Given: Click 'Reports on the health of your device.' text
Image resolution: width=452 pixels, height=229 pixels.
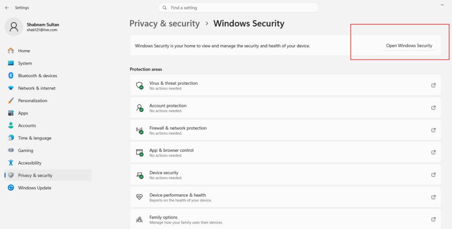Looking at the screenshot, I should click(x=181, y=200).
